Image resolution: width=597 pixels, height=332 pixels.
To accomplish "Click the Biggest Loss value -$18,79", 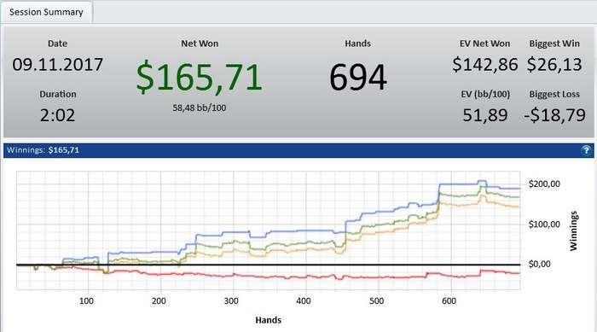I will pyautogui.click(x=554, y=115).
